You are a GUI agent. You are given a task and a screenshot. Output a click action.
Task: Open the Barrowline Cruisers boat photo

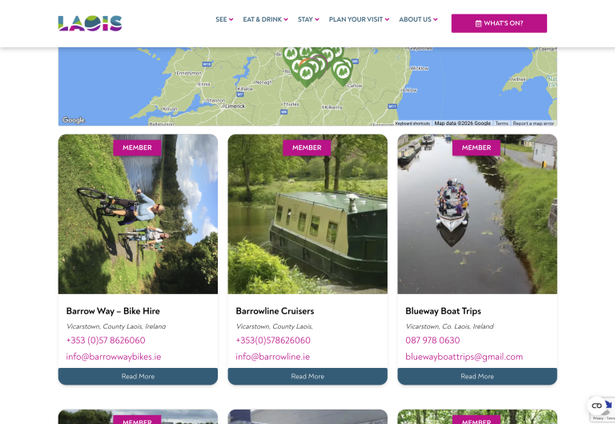pos(307,214)
